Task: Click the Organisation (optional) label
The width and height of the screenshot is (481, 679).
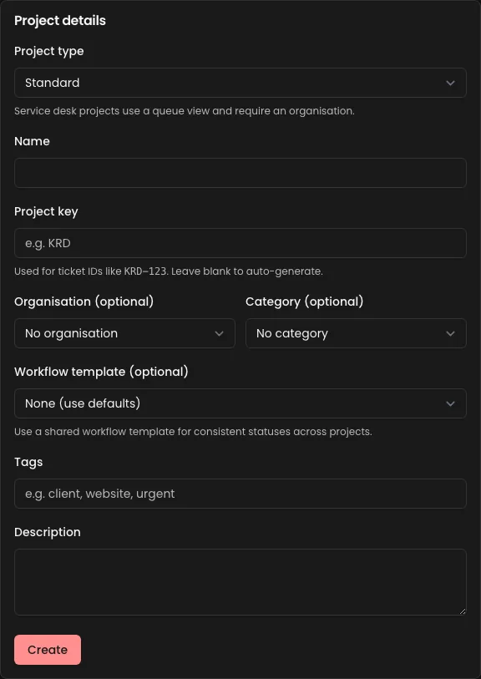Action: click(x=84, y=301)
